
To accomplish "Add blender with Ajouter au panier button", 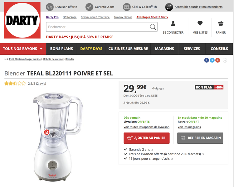I will [147, 138].
